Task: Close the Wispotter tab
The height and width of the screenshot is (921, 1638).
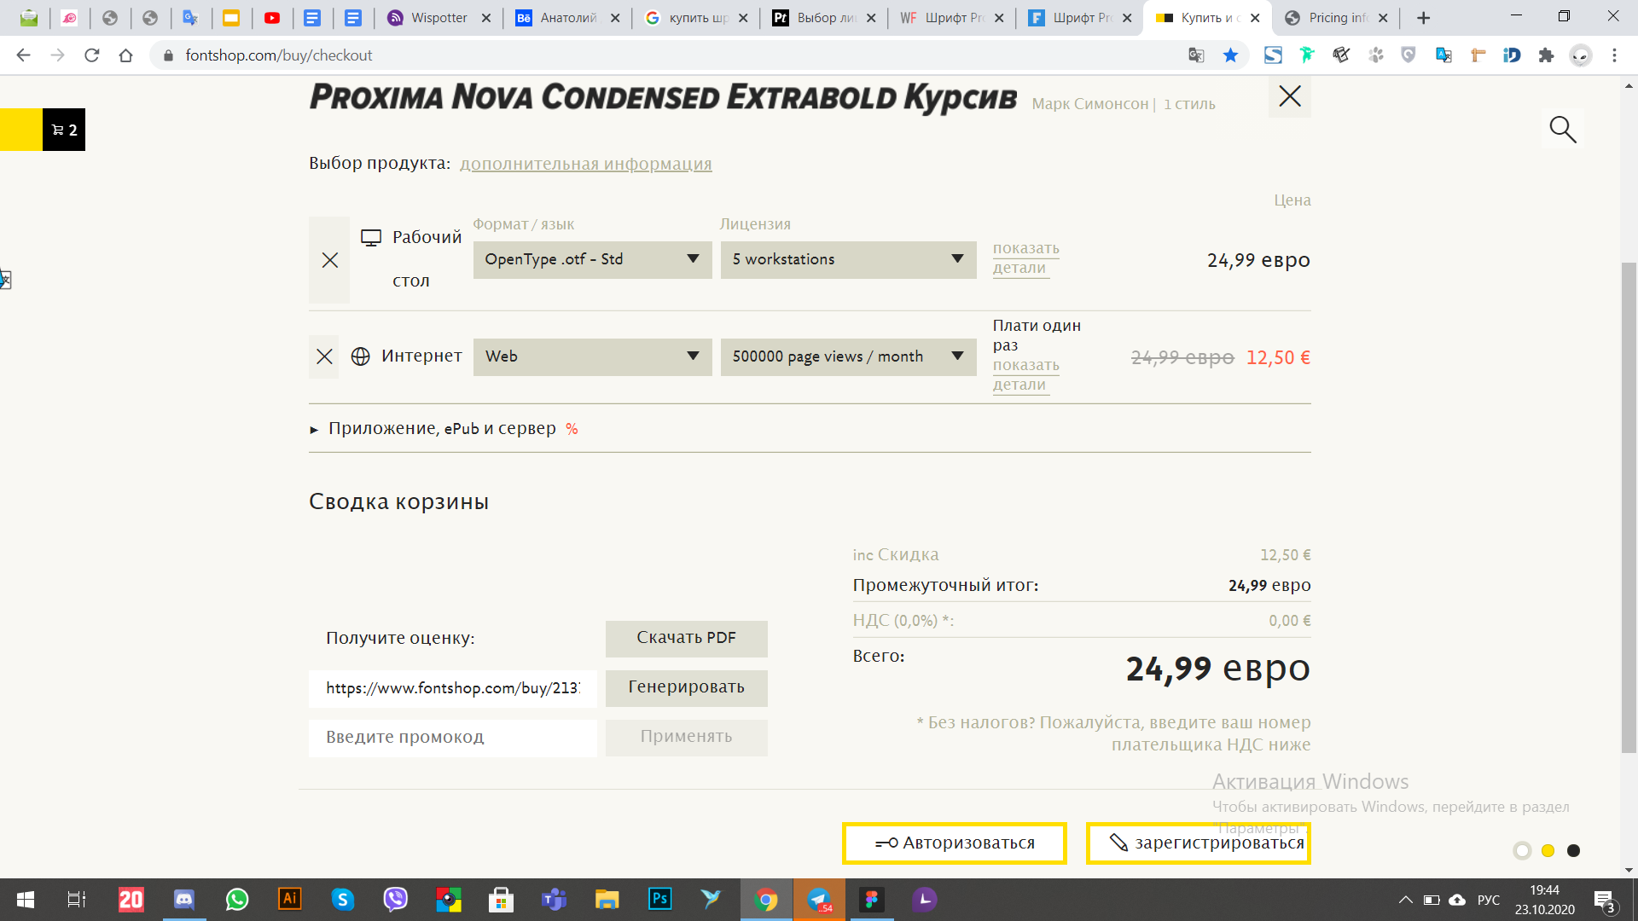Action: tap(486, 18)
